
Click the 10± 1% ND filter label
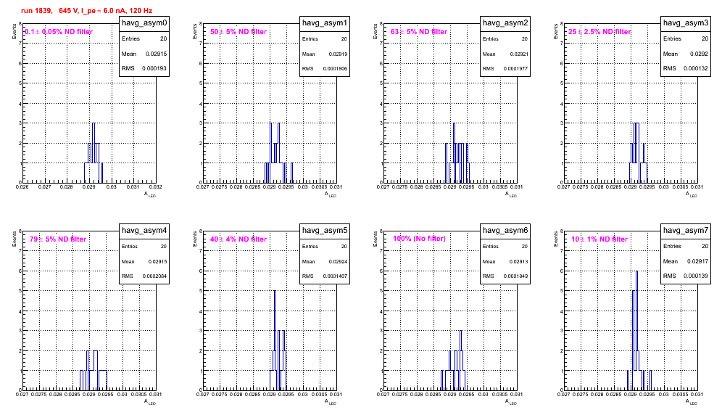click(599, 239)
